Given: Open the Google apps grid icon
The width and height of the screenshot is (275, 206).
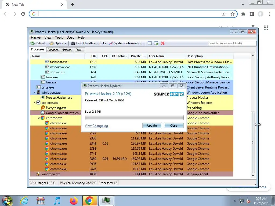Looking at the screenshot, I should tap(266, 28).
